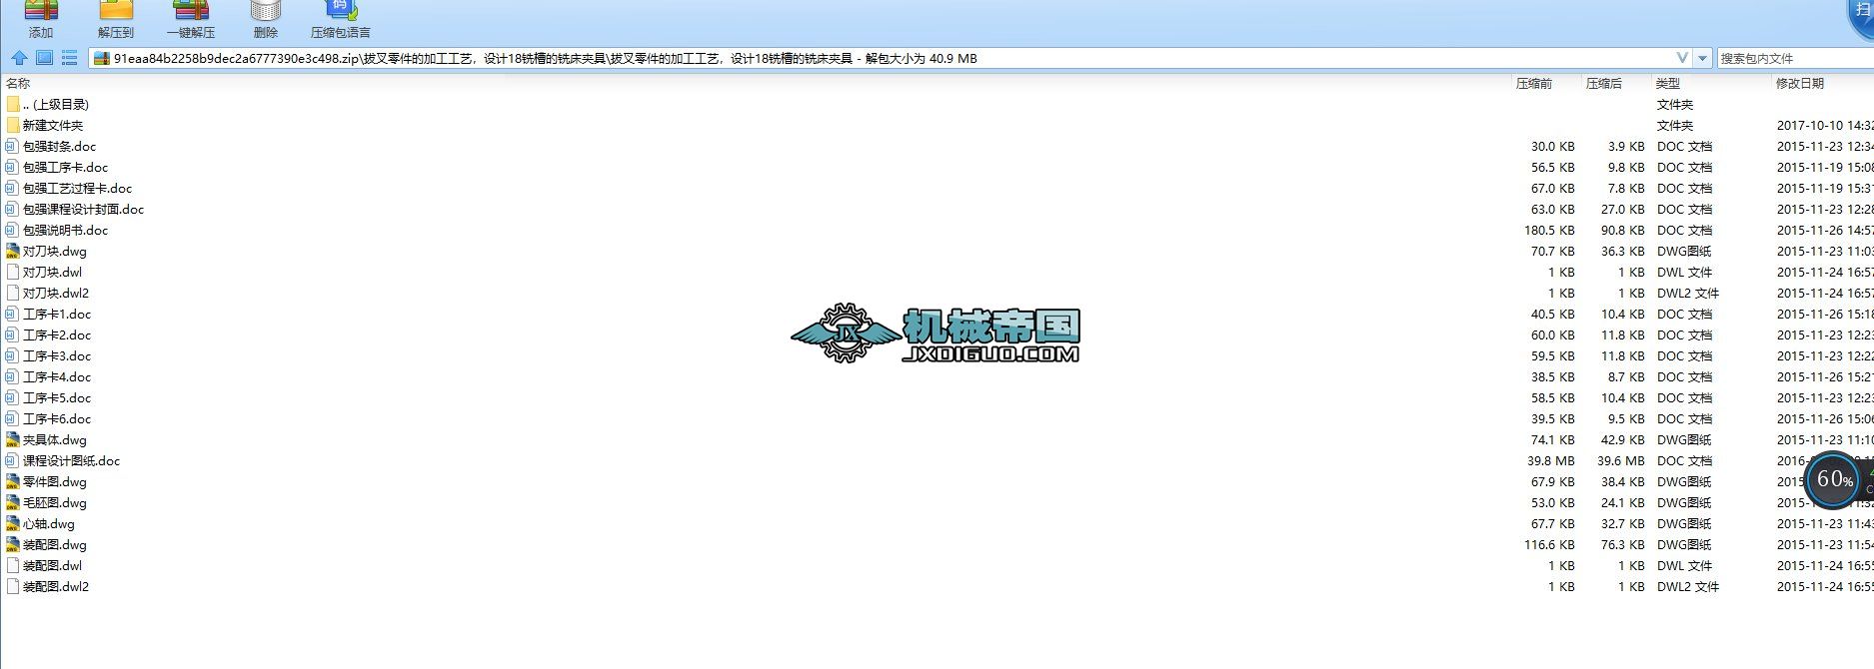Sort by the 修改日期 column header
Viewport: 1874px width, 669px height.
[1800, 83]
